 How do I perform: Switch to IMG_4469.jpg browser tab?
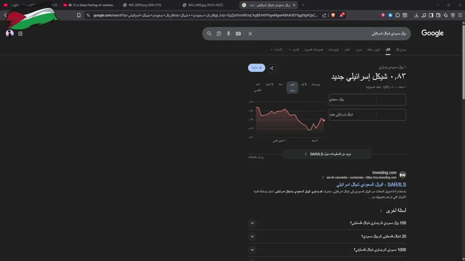coord(207,5)
